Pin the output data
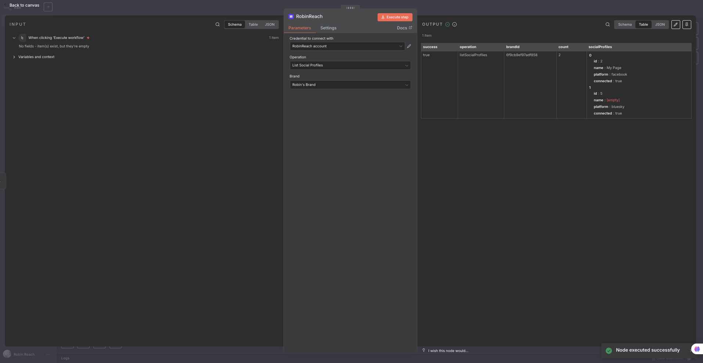 pyautogui.click(x=686, y=25)
